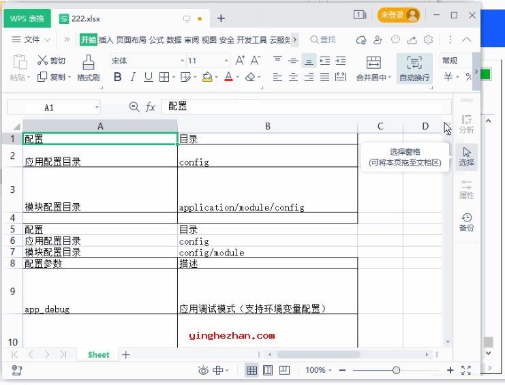Click the zoom out minus button
The height and width of the screenshot is (385, 505).
point(342,371)
